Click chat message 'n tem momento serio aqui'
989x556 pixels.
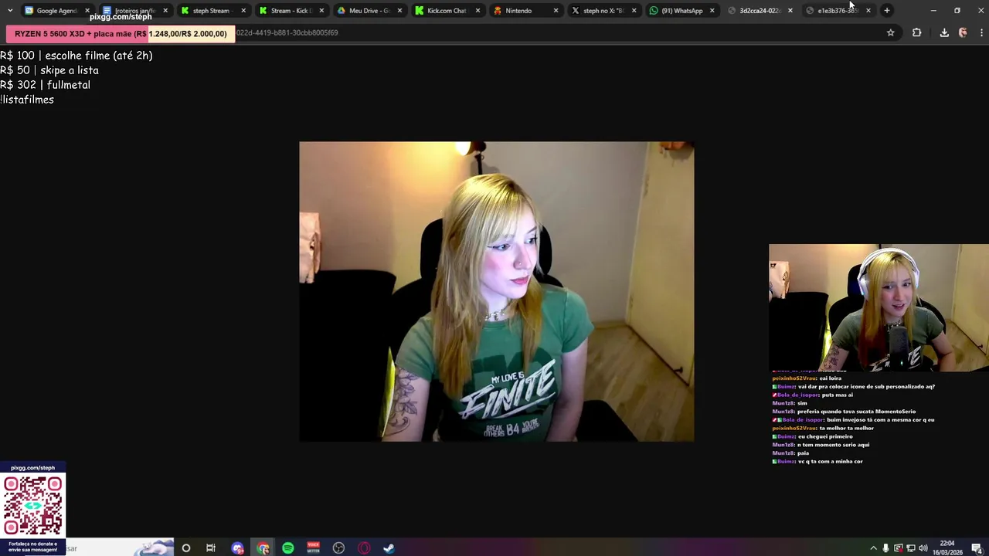point(833,445)
